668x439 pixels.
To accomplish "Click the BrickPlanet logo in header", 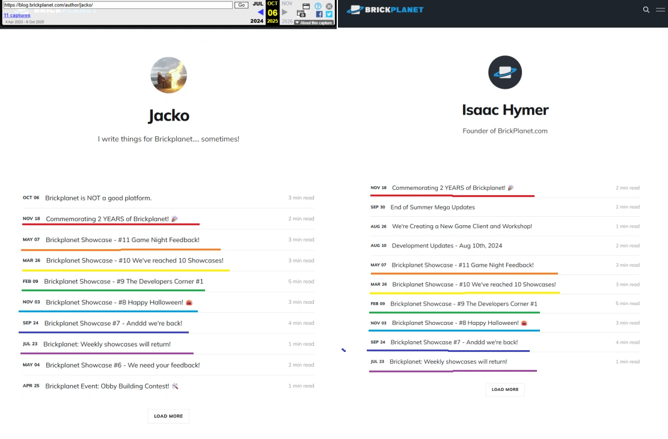I will (385, 10).
